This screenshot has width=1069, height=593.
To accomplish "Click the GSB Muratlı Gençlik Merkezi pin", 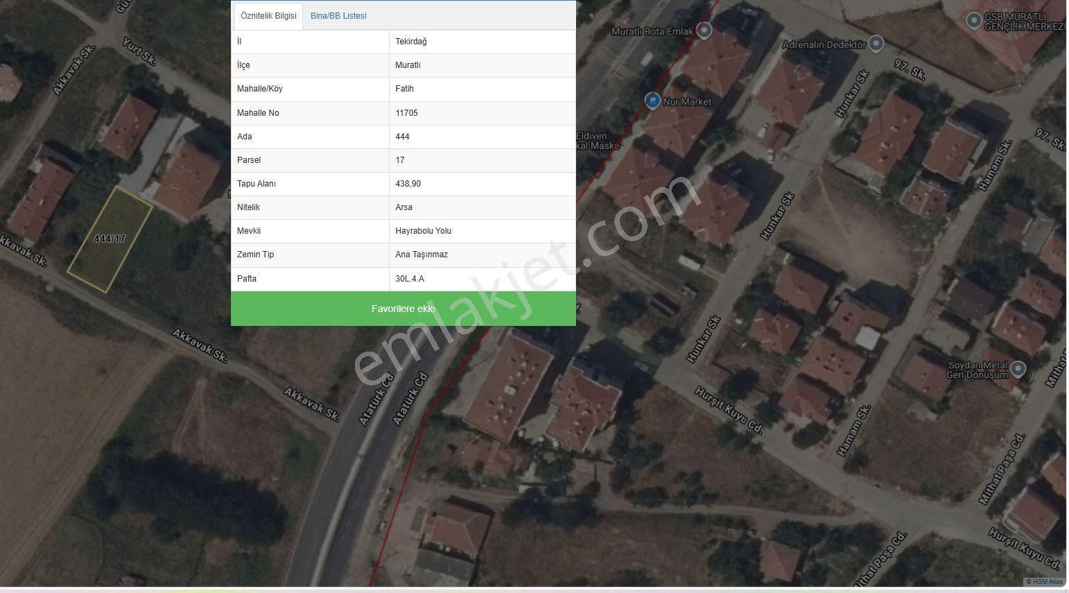I will (x=973, y=21).
